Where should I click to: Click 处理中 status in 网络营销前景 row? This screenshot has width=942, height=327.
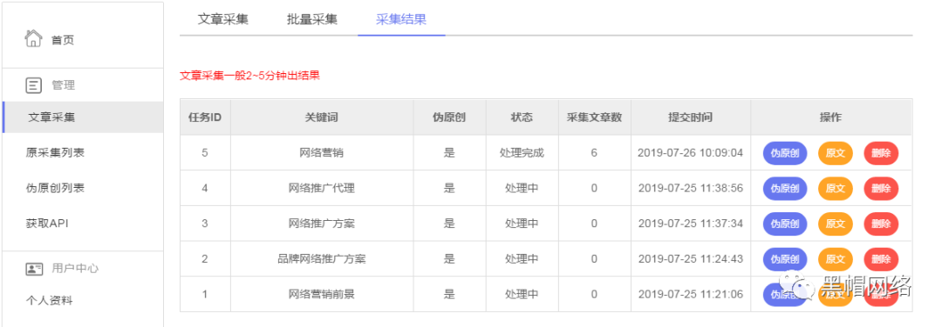pos(522,295)
